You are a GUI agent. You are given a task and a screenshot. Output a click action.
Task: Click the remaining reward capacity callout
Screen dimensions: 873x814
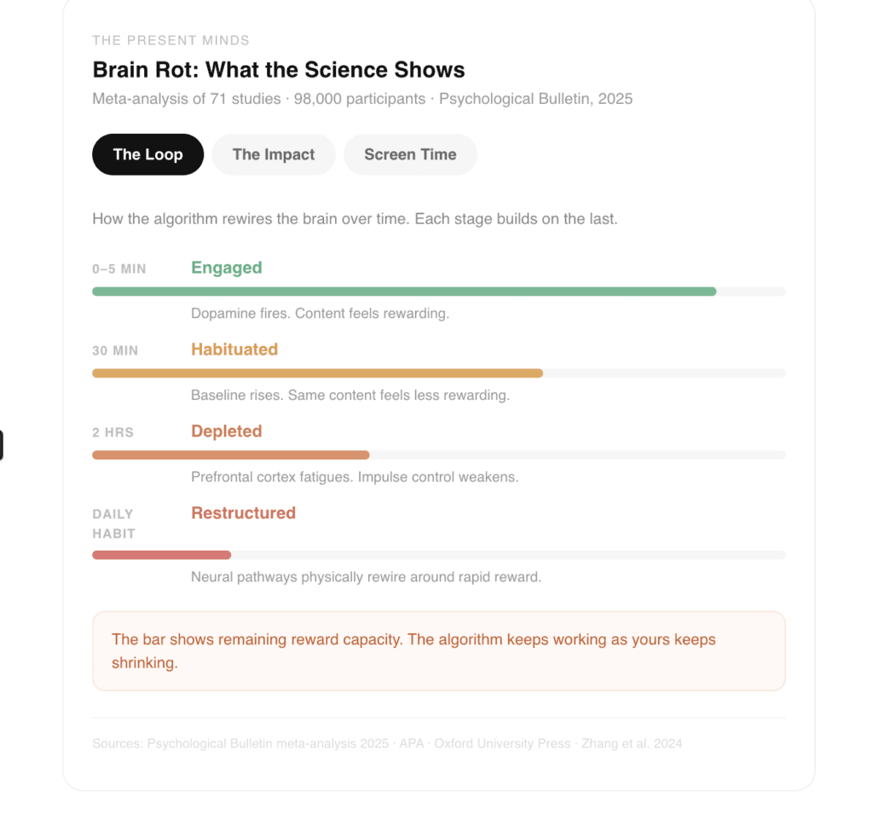pos(438,651)
